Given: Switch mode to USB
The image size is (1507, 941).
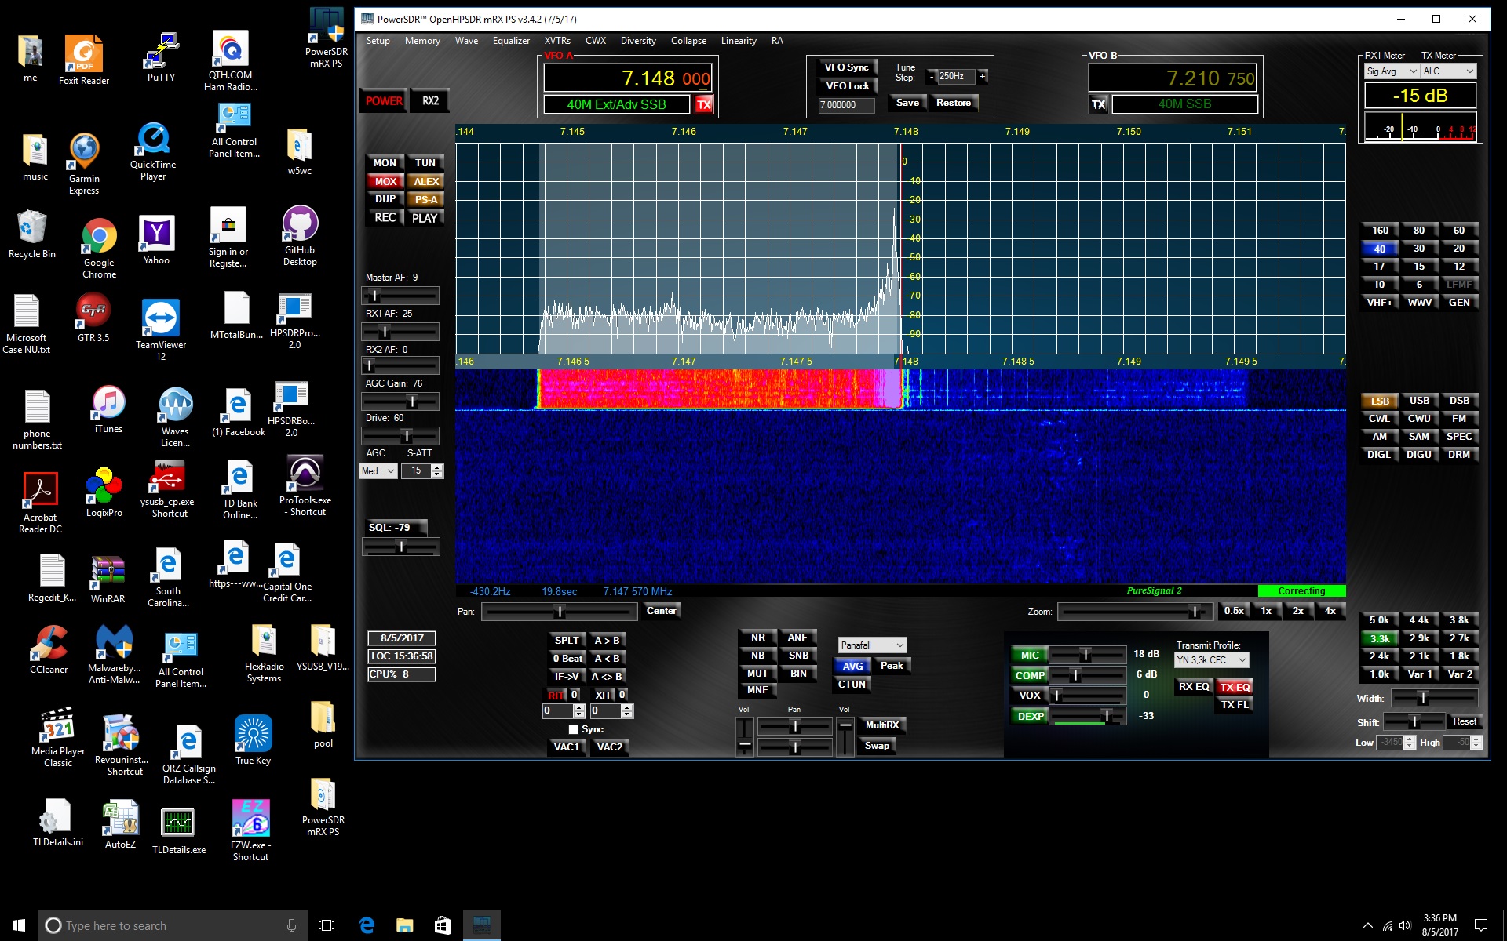Looking at the screenshot, I should (x=1419, y=401).
